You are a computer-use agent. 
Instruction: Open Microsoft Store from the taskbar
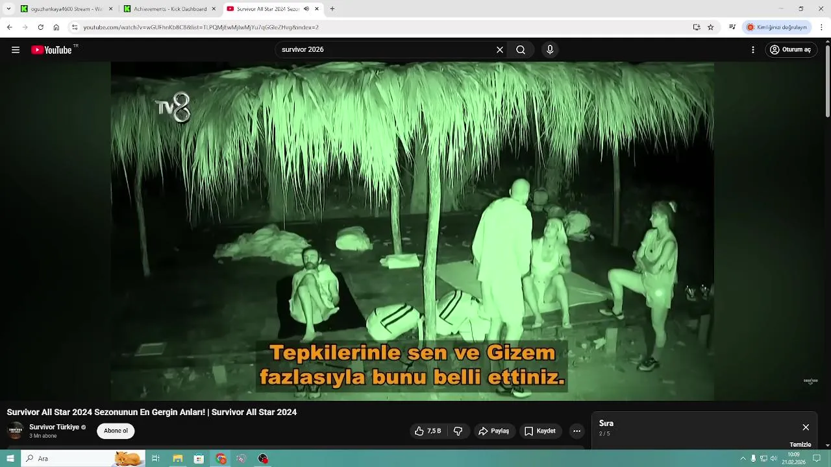point(199,459)
